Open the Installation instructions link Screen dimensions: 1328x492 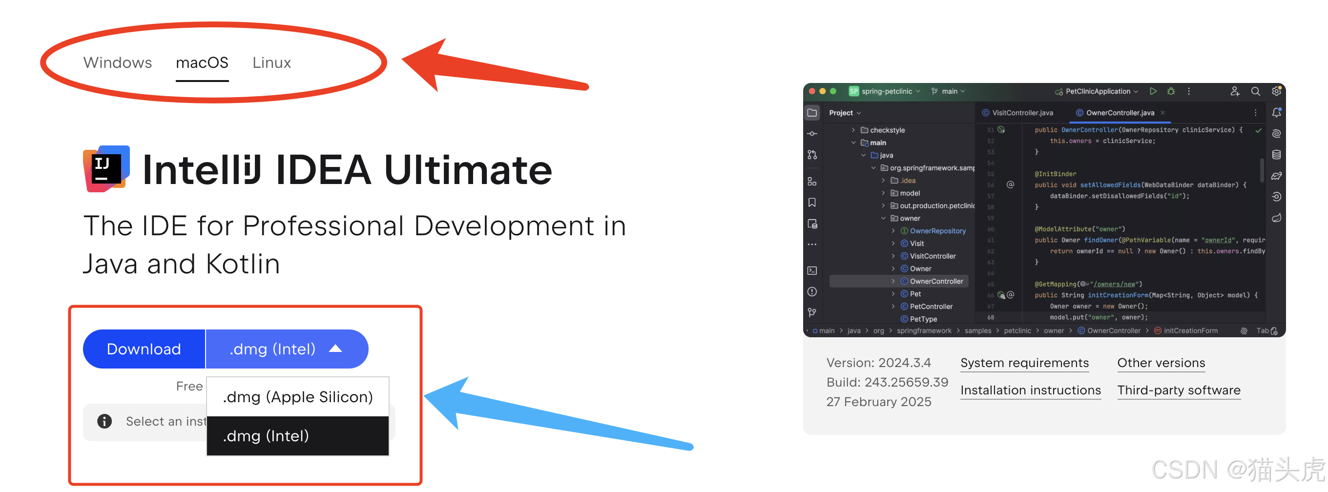tap(1031, 390)
